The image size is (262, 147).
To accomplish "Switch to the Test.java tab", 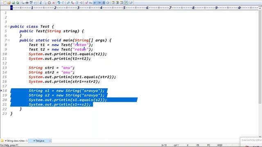I will [40, 140].
